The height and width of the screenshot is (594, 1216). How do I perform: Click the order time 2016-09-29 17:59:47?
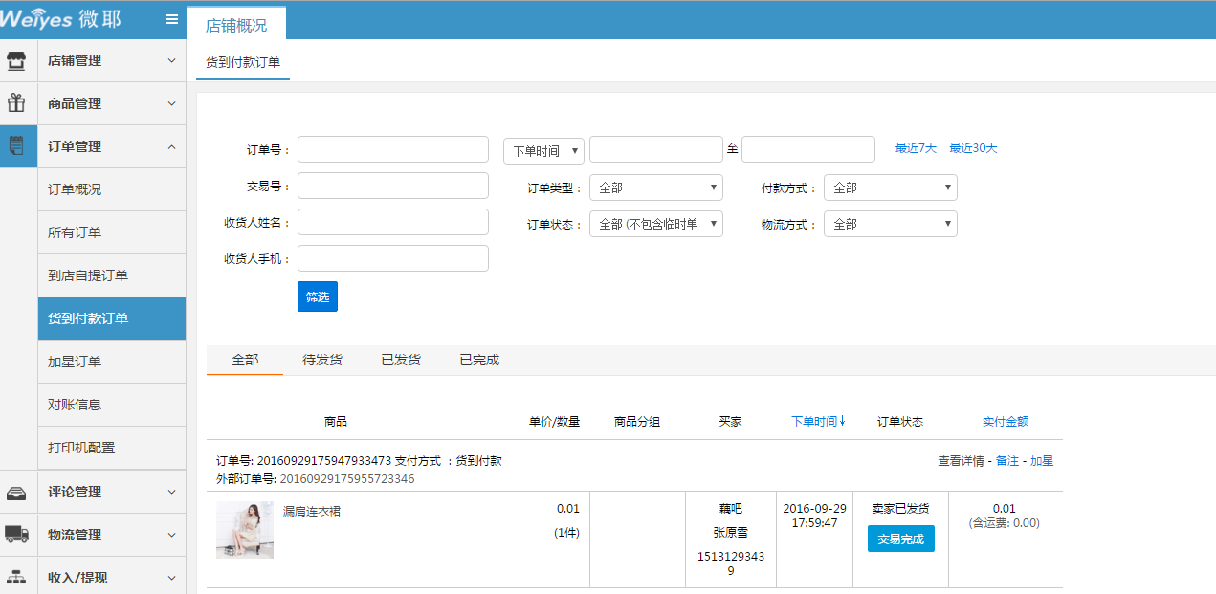coord(814,516)
